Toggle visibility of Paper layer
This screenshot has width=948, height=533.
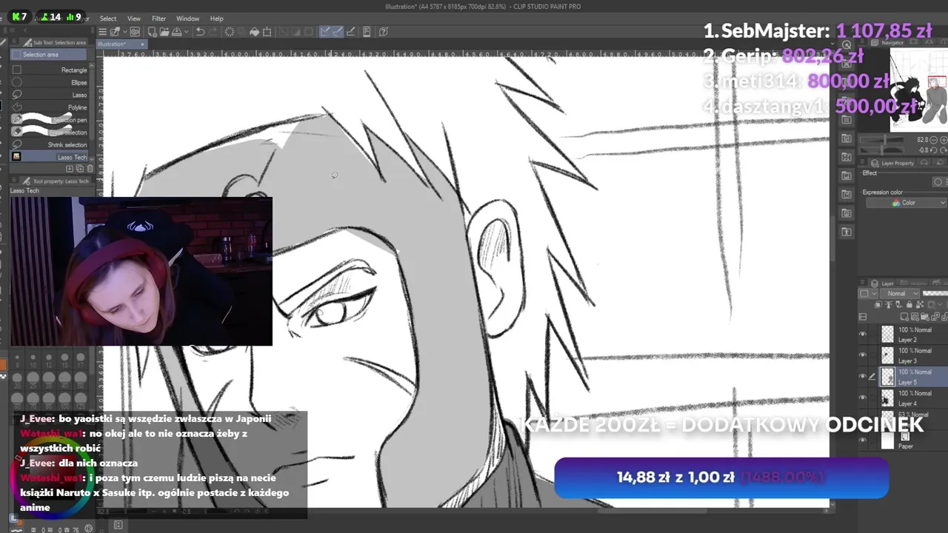pos(862,440)
